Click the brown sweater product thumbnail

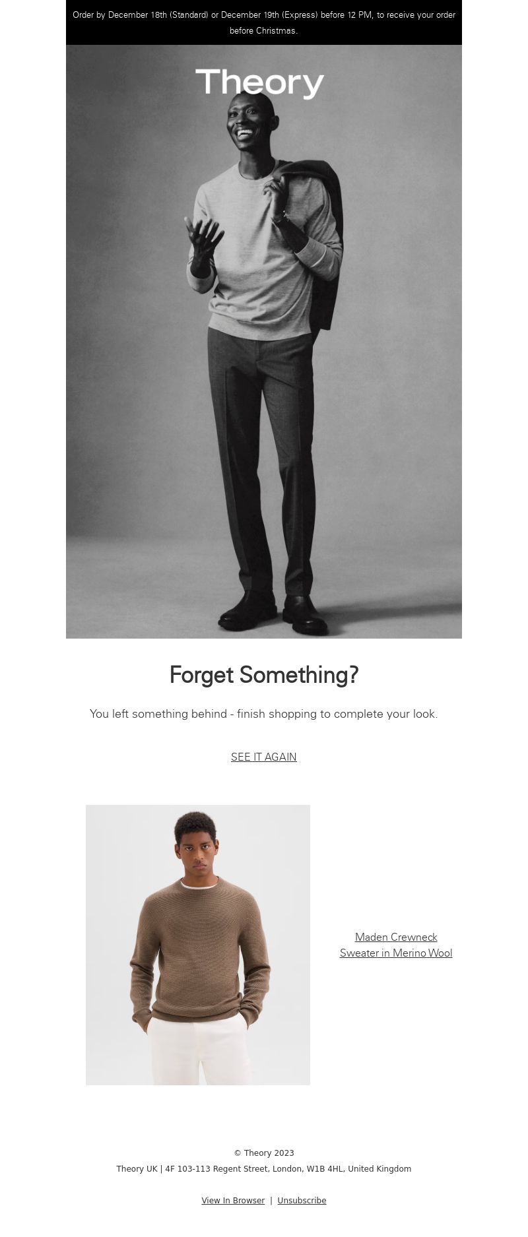click(x=198, y=945)
